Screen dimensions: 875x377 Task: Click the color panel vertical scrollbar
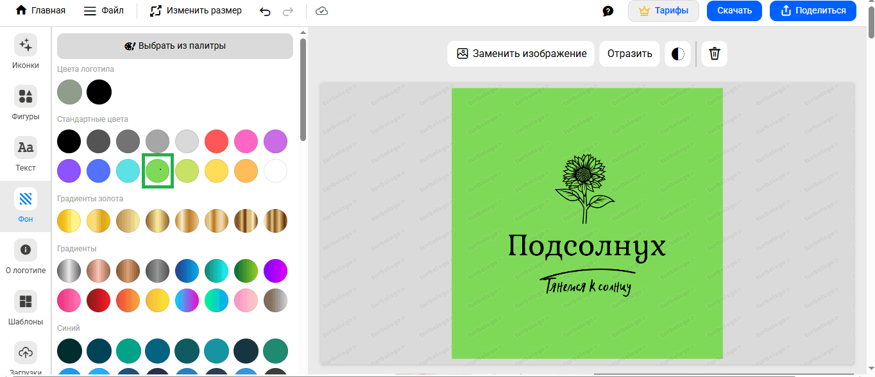(303, 90)
